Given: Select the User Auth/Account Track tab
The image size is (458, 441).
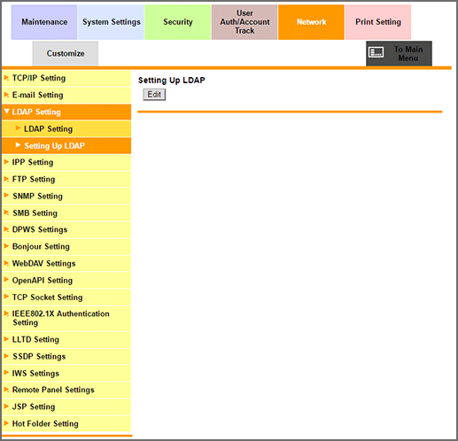Looking at the screenshot, I should click(x=245, y=22).
